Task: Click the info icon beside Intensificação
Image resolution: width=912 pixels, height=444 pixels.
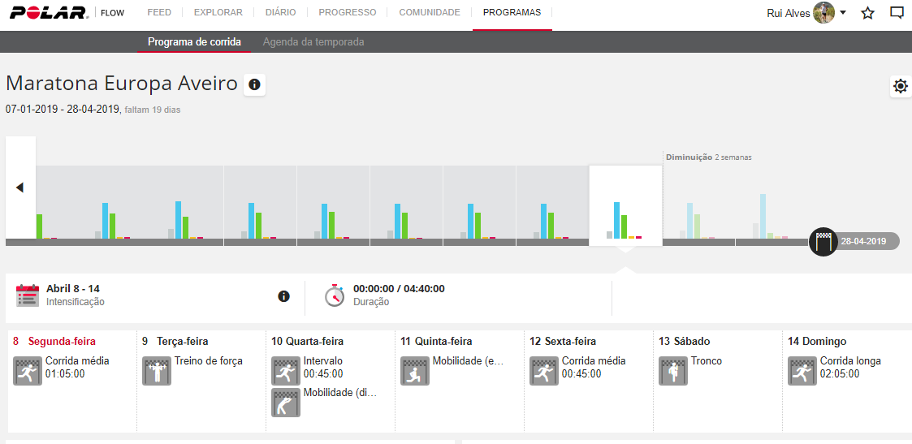Action: [283, 296]
